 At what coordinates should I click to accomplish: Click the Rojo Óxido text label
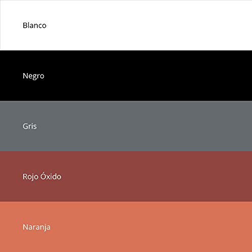[x=42, y=176]
